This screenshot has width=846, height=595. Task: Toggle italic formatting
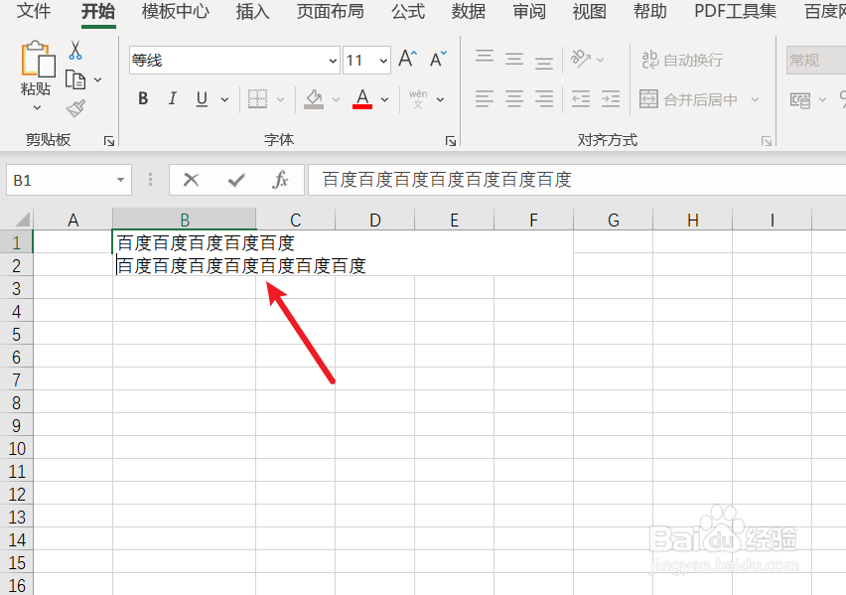click(173, 98)
